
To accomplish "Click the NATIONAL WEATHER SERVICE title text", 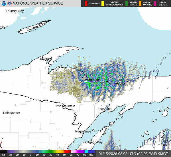I will [x=38, y=3].
